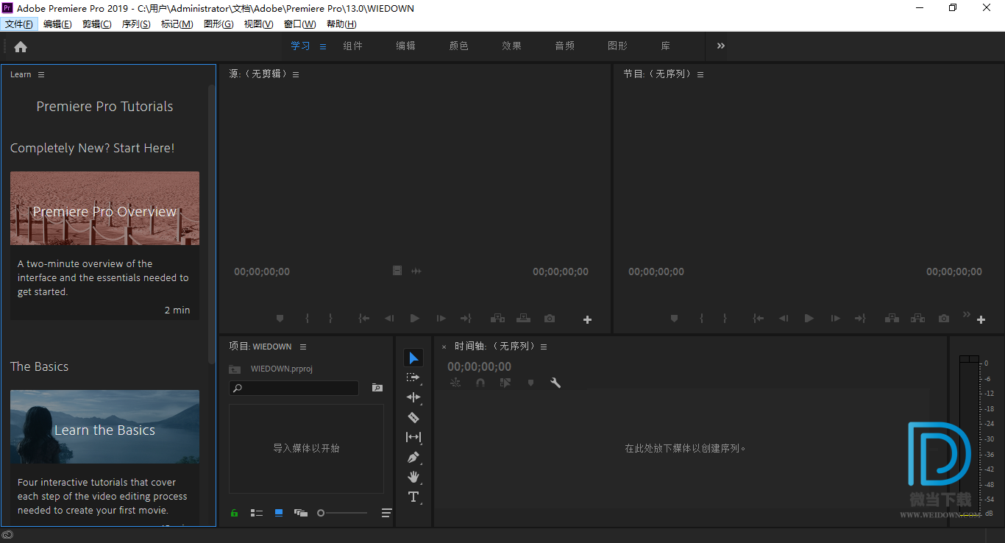Select the Track Select Forward tool
1005x543 pixels.
413,377
